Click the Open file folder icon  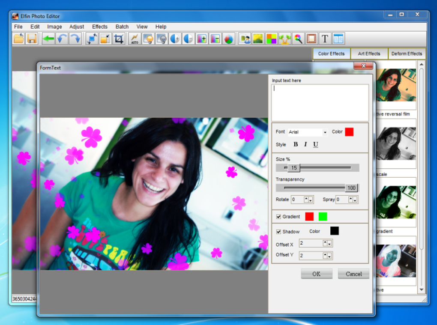(19, 39)
